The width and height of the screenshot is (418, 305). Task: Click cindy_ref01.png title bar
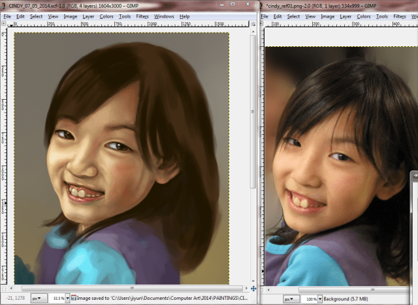click(338, 6)
